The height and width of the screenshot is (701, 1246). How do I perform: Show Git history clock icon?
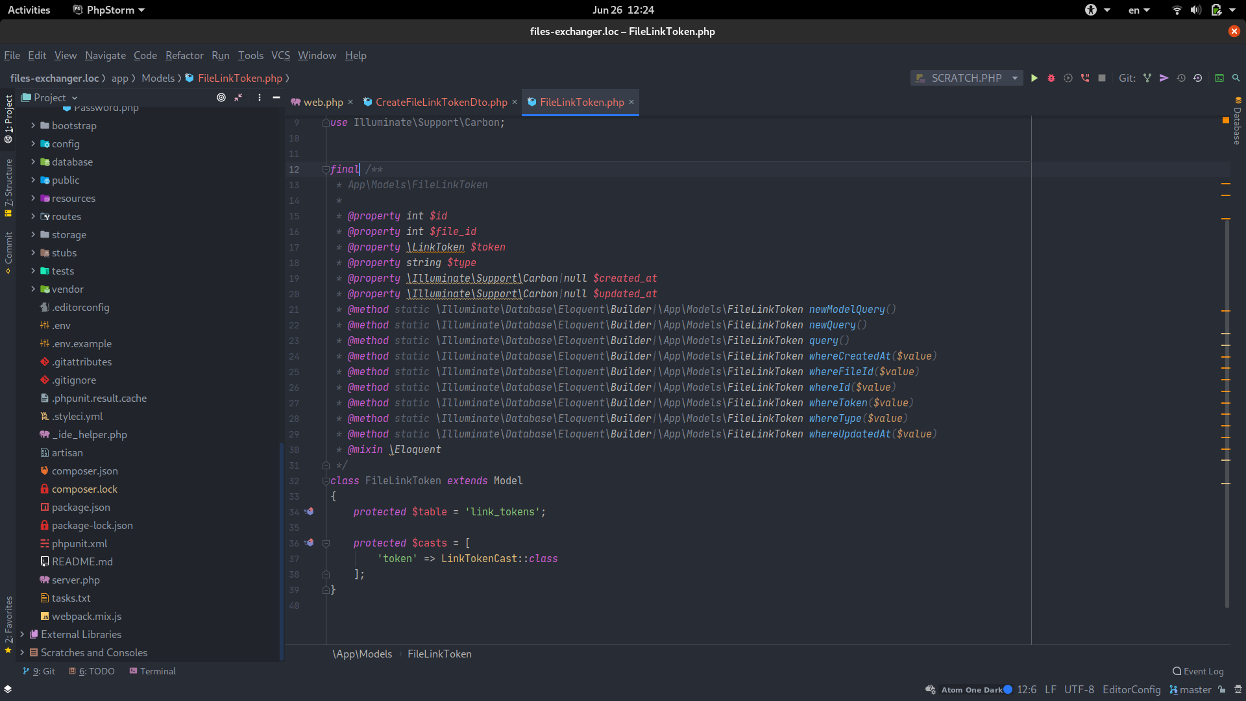(x=1181, y=78)
